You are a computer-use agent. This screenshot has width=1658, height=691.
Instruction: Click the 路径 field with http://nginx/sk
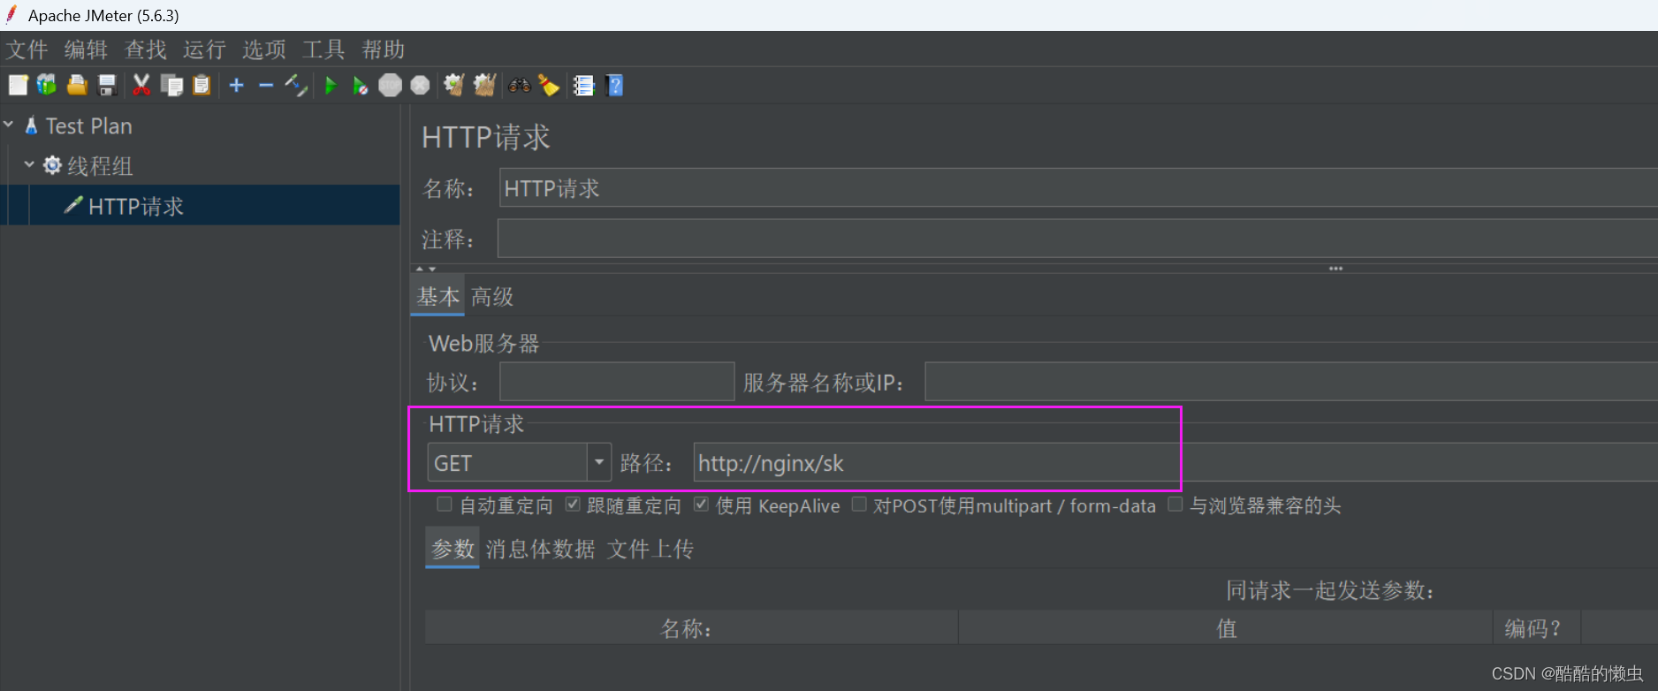point(1175,462)
